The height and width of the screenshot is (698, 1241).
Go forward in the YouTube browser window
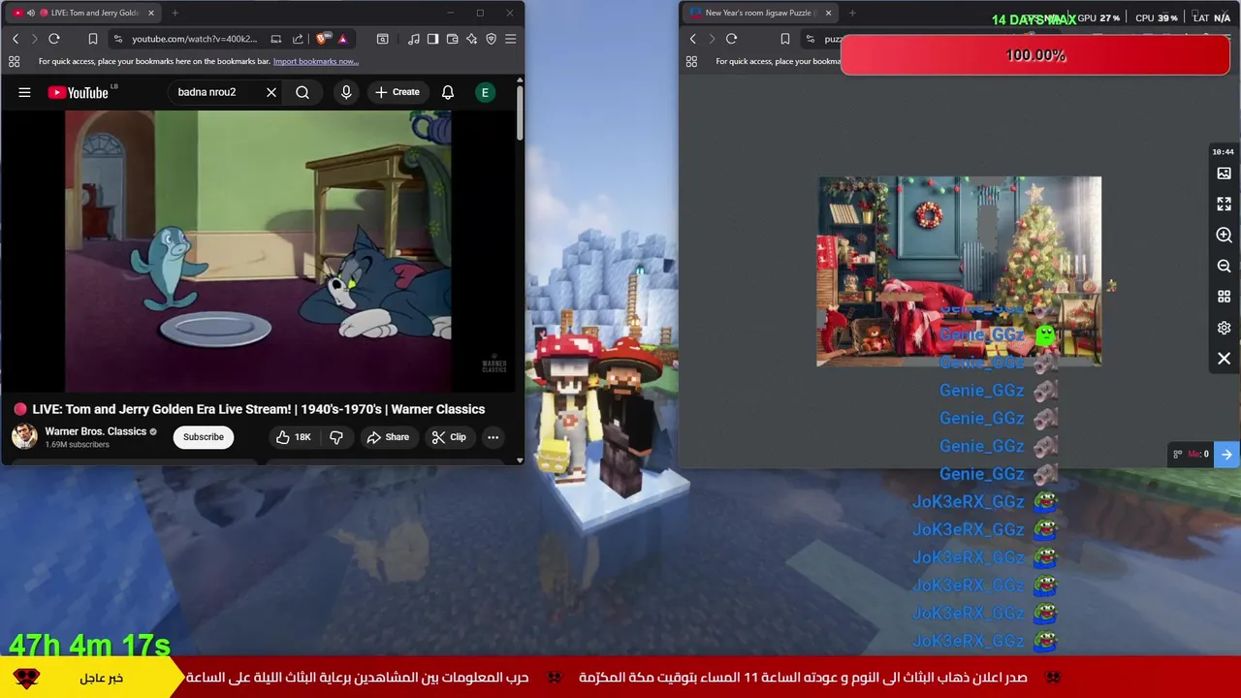click(x=34, y=39)
